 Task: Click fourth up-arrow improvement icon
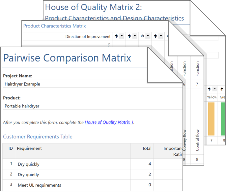tap(155, 36)
